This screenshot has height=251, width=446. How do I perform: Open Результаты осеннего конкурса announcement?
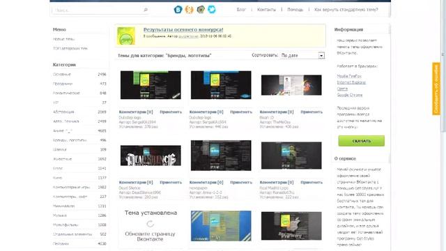[183, 29]
